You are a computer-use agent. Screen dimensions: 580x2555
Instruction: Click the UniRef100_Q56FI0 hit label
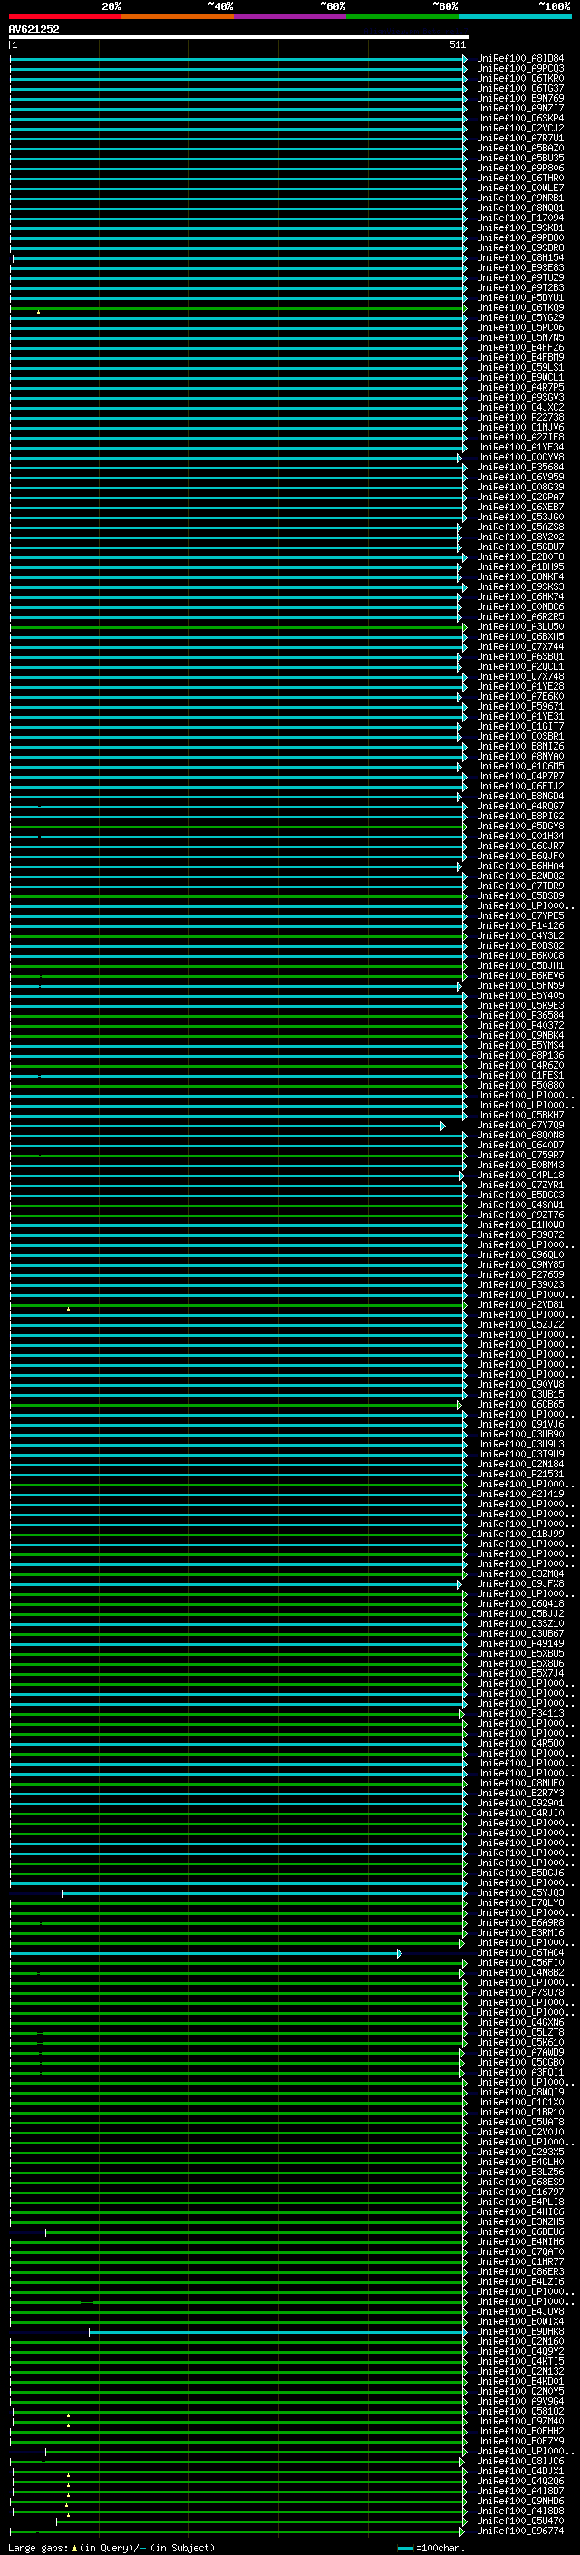[x=519, y=1963]
